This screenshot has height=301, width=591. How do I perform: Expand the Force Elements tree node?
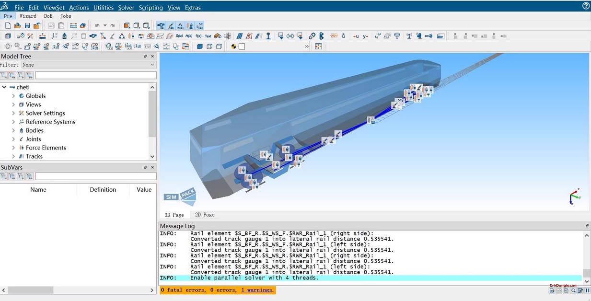[13, 148]
